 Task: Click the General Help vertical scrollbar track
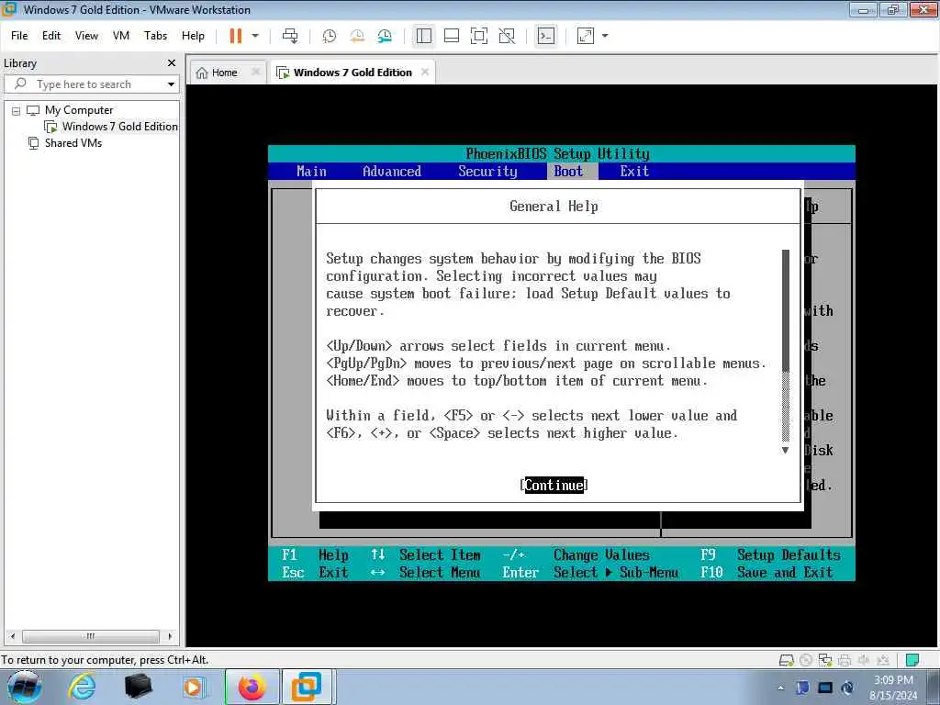[x=786, y=345]
